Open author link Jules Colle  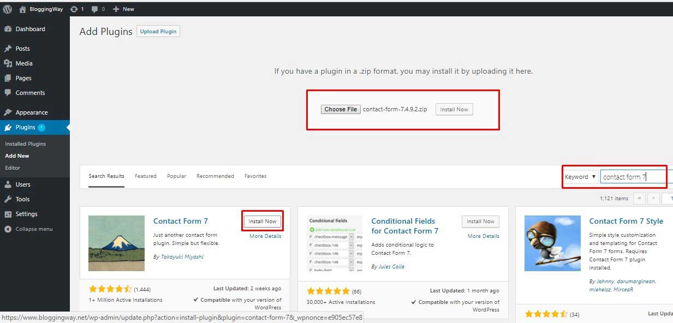[391, 267]
